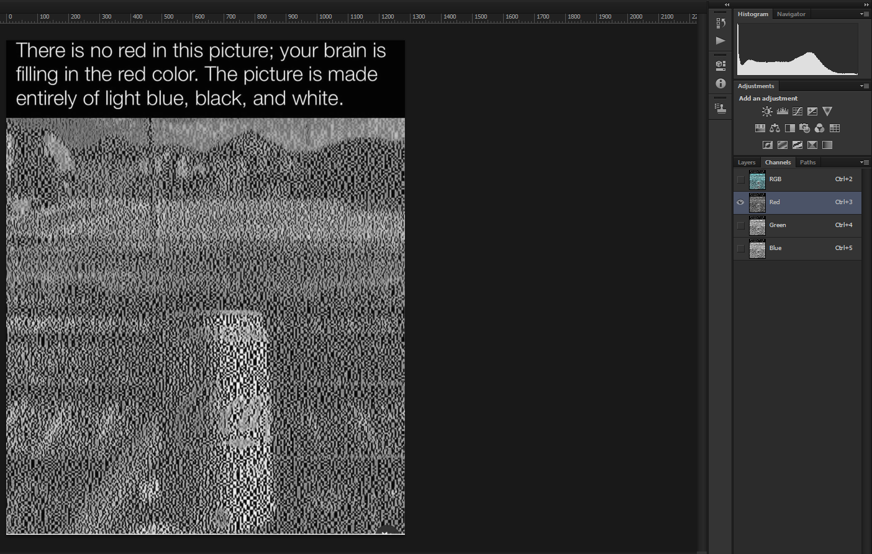Open the Histogram panel flyout menu
Image resolution: width=872 pixels, height=554 pixels.
(865, 14)
